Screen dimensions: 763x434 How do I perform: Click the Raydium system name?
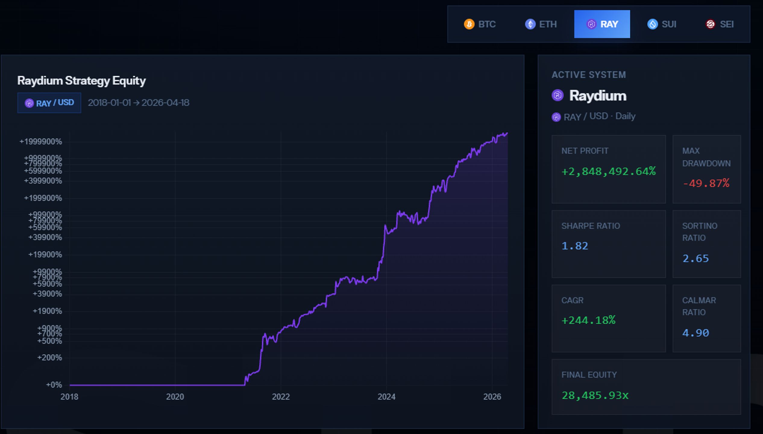[598, 96]
